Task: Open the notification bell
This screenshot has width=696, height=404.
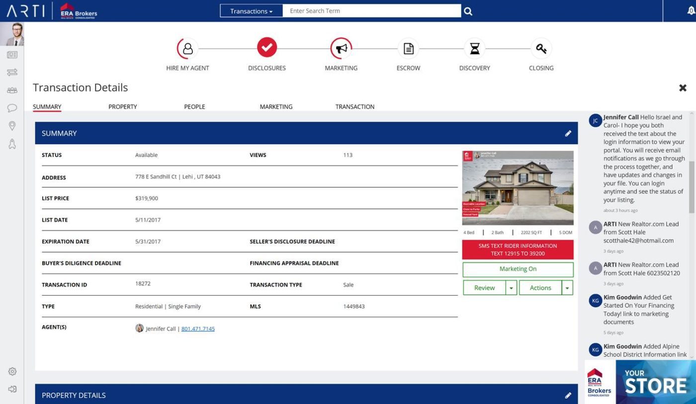Action: click(691, 9)
